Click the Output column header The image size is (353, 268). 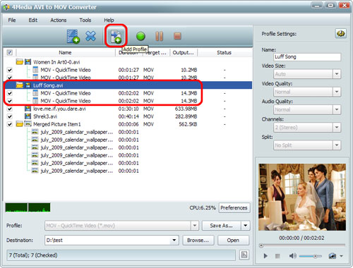coord(184,53)
